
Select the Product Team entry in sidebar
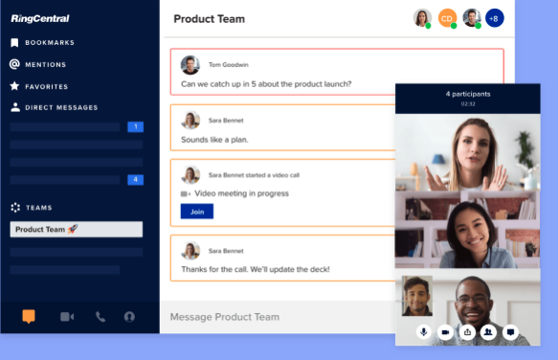click(x=77, y=230)
